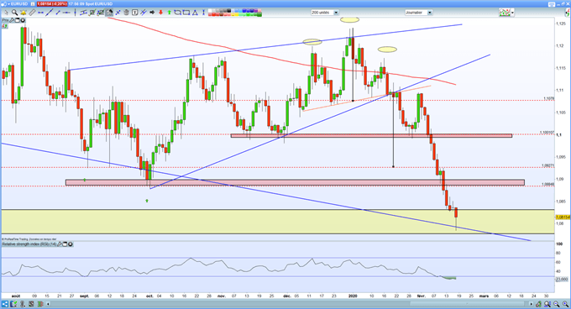Click the Relative strength index (RSI) label

[x=29, y=244]
